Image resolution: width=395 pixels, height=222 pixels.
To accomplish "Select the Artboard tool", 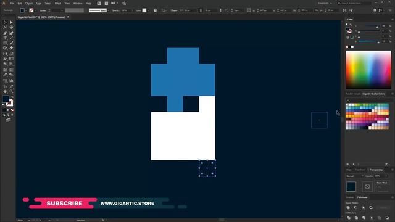I will pyautogui.click(x=5, y=86).
